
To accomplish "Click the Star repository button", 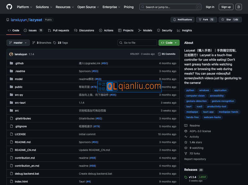I will click(230, 19).
